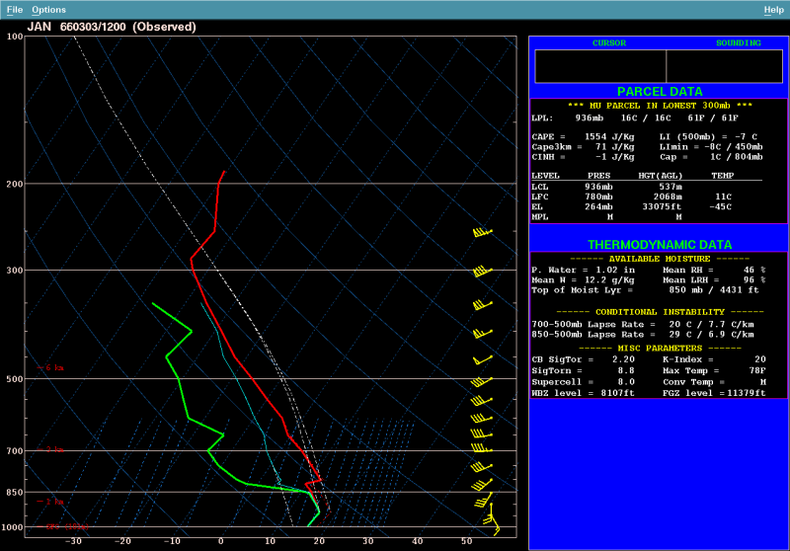
Task: Click the '850-500mb Lapse Rate' line
Action: 643,335
